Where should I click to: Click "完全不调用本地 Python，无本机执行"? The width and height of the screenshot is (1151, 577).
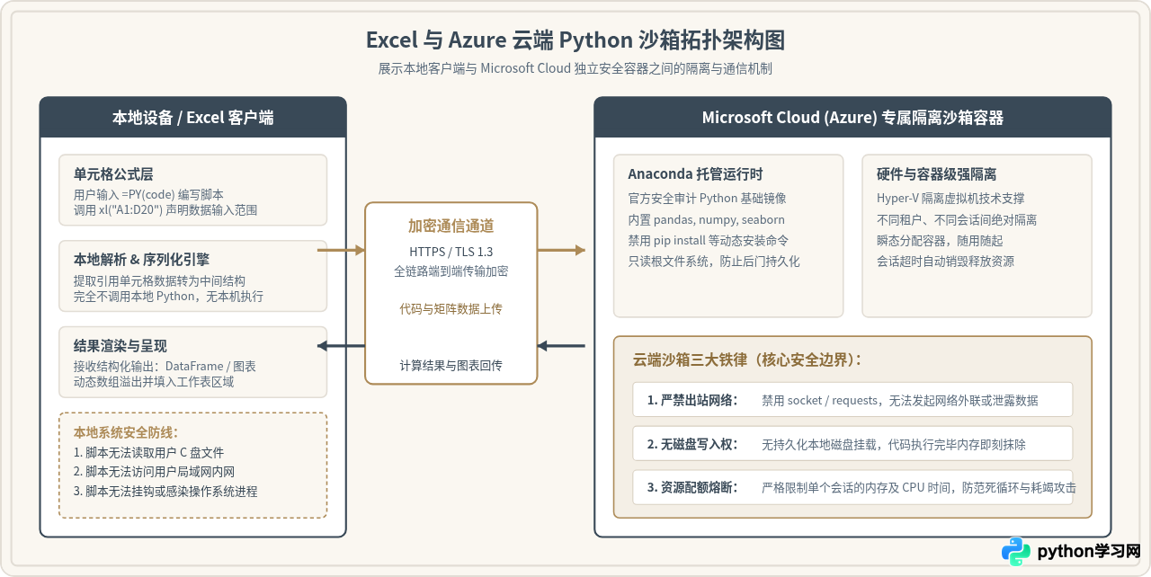coord(168,296)
